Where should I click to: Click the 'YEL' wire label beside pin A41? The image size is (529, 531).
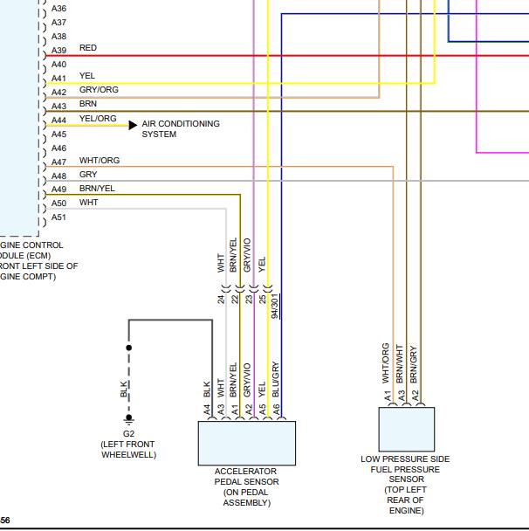[x=87, y=75]
